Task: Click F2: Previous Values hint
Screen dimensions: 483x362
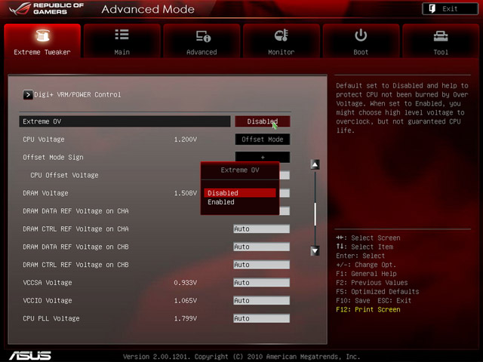Action: (372, 283)
